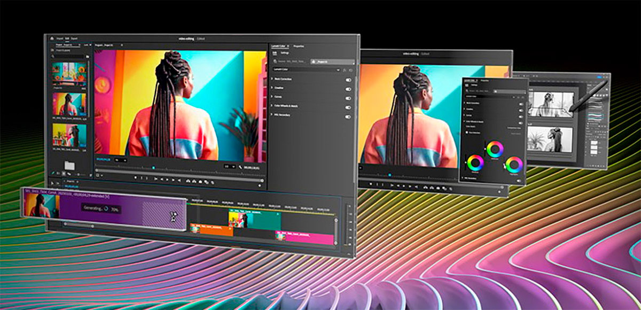Switch to Export tab in main window
The image size is (641, 310).
point(74,38)
